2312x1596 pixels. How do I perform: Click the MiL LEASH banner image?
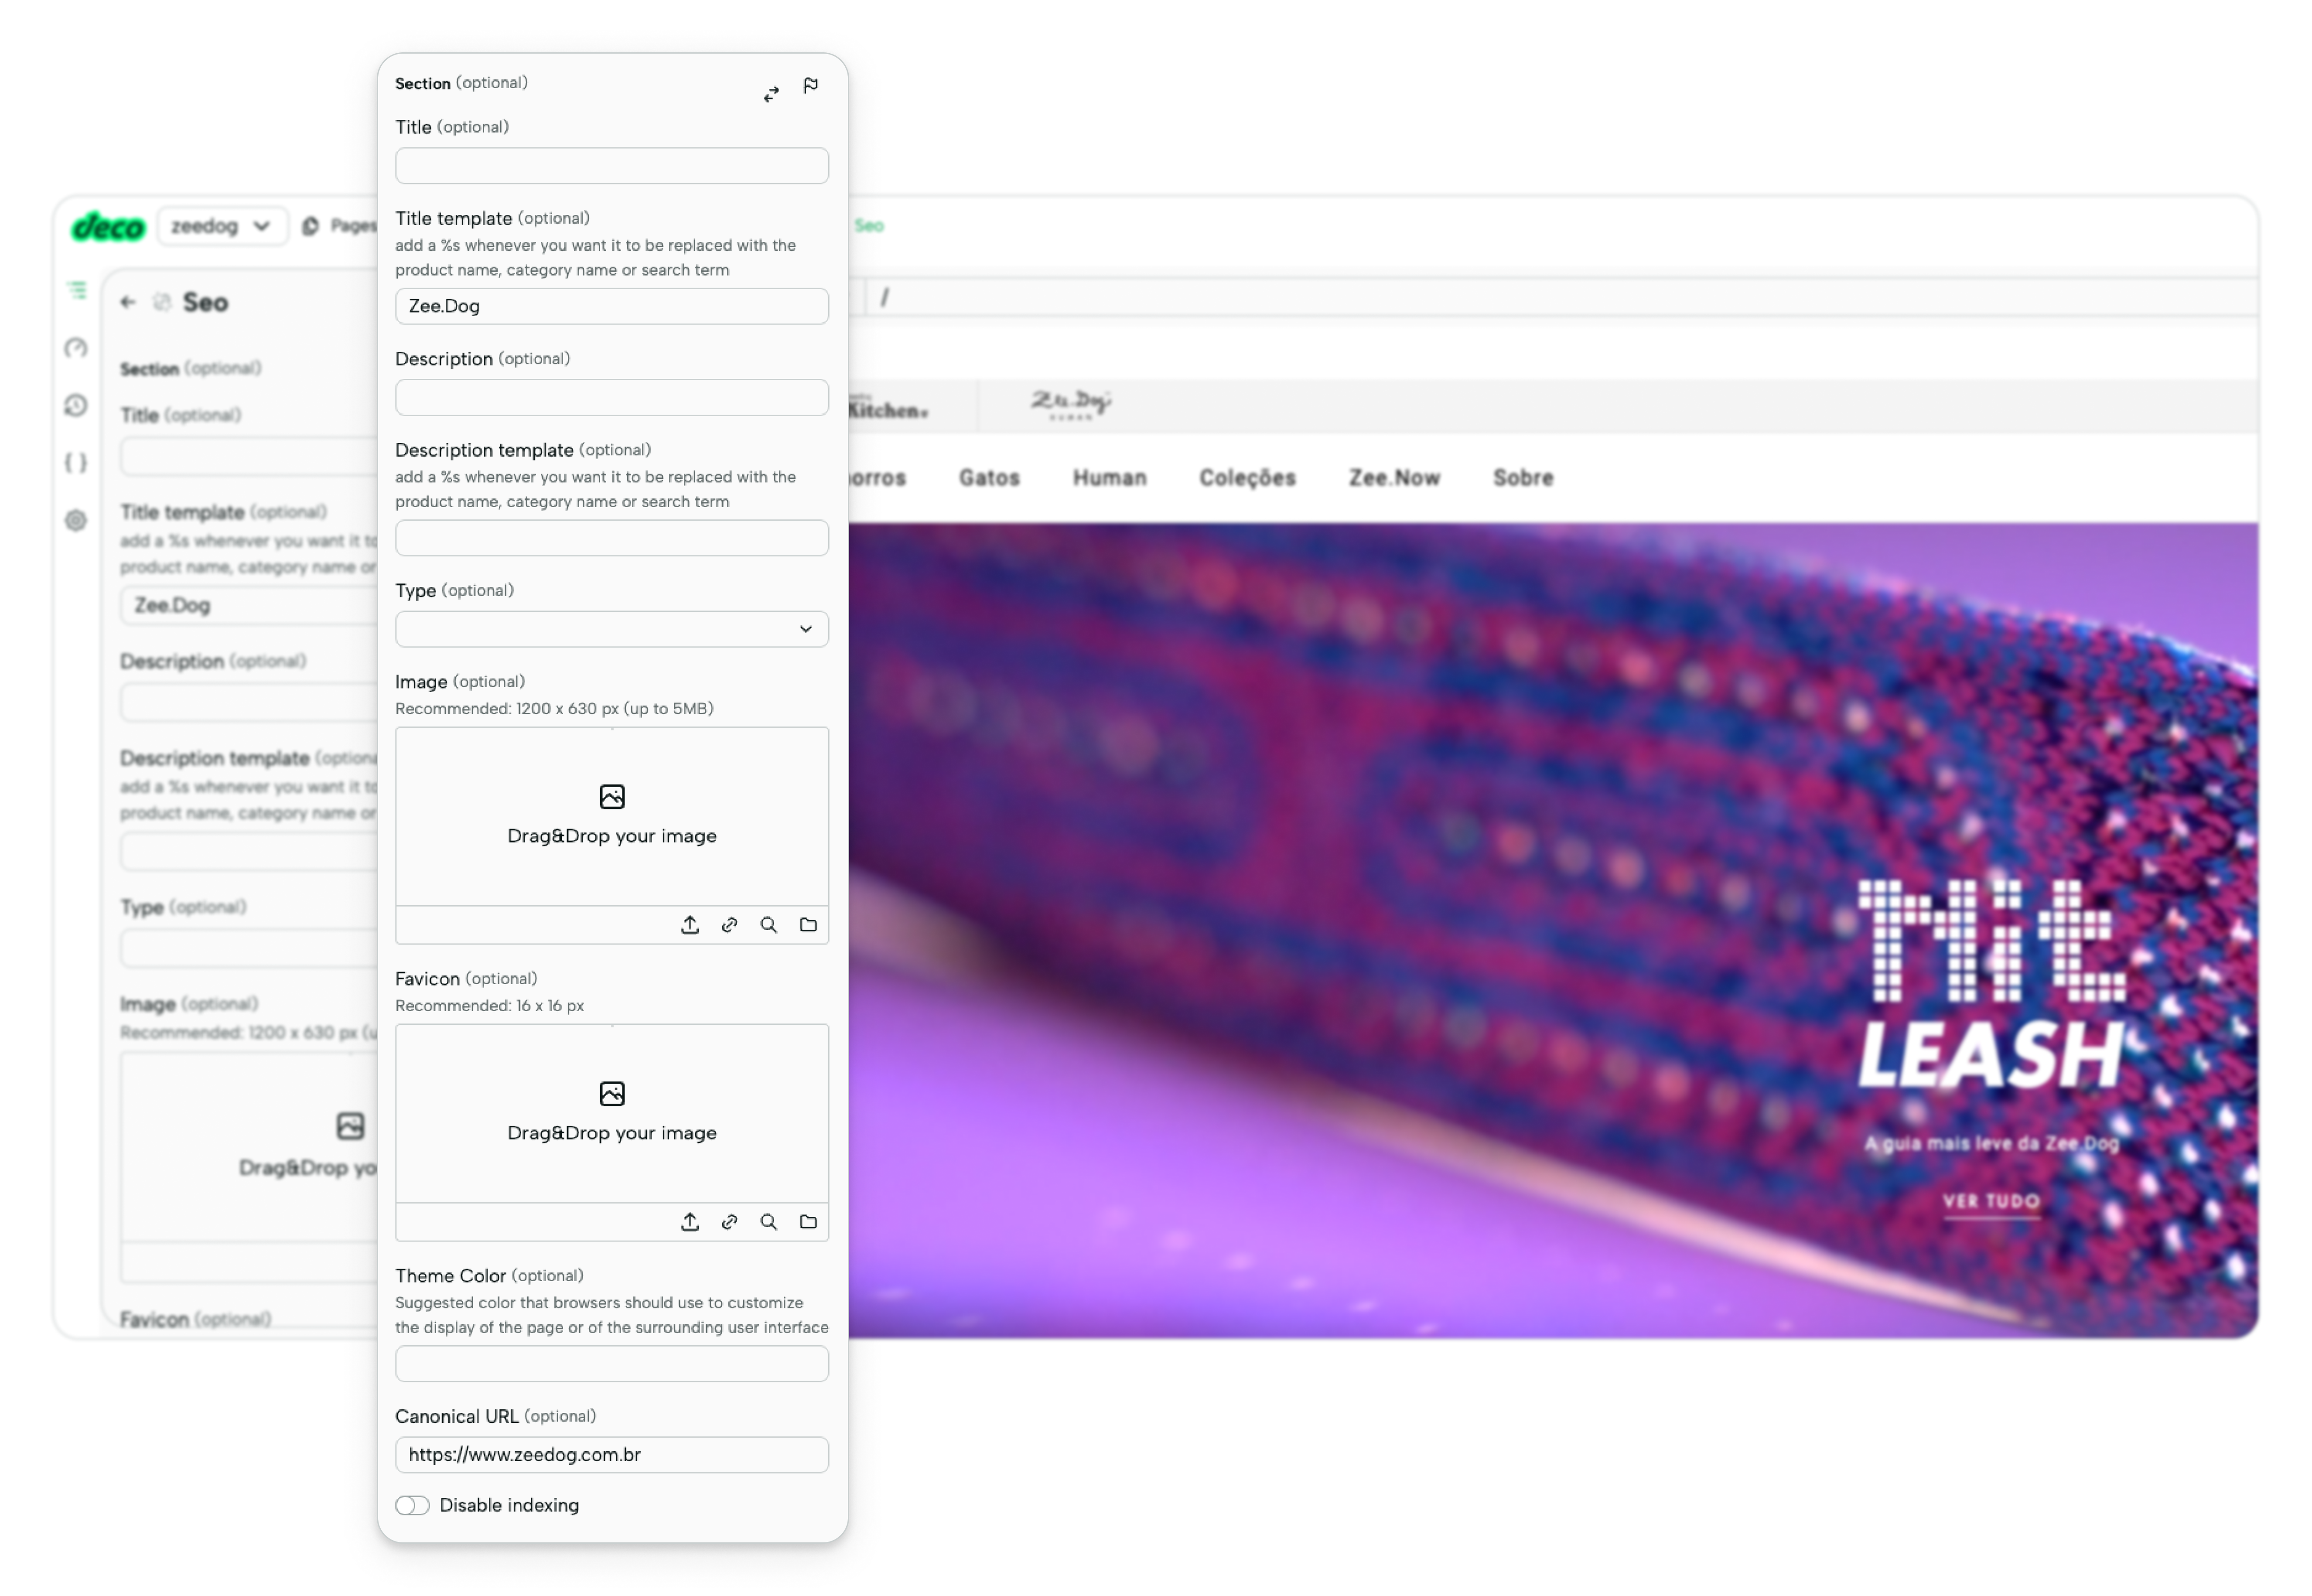1553,931
